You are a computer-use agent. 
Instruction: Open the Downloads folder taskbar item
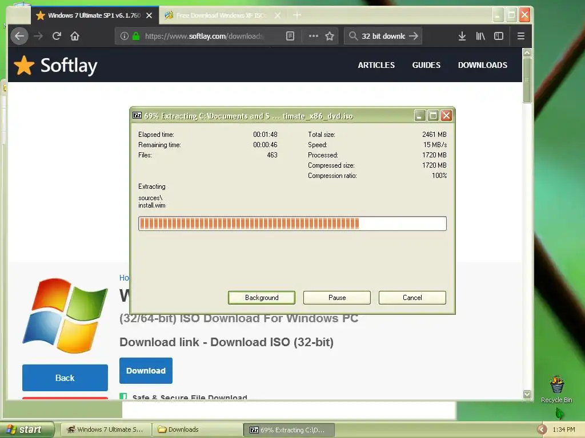click(x=197, y=430)
